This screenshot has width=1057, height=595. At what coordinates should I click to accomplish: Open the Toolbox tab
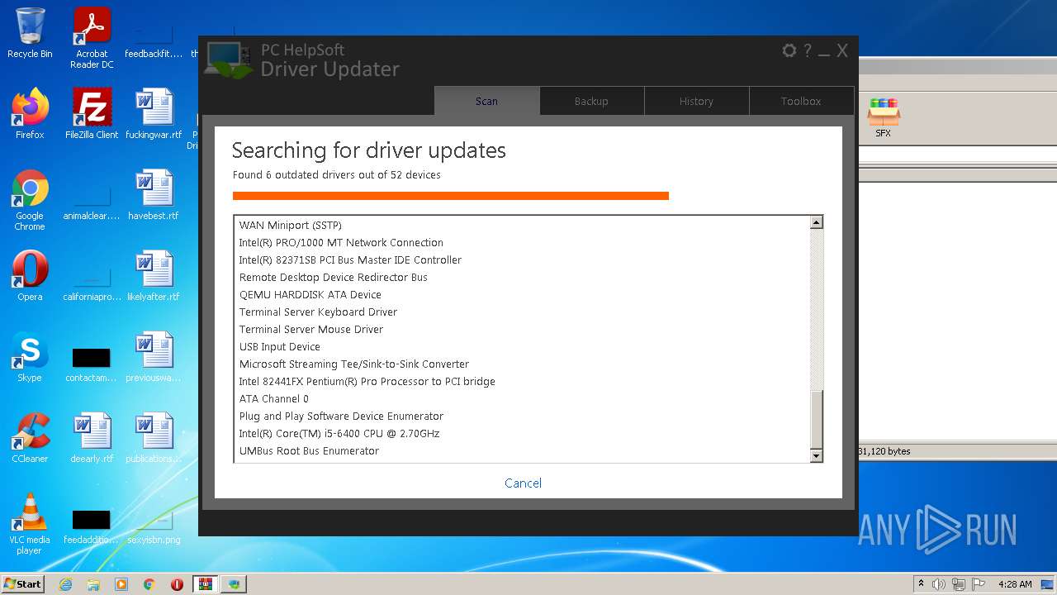click(x=801, y=101)
